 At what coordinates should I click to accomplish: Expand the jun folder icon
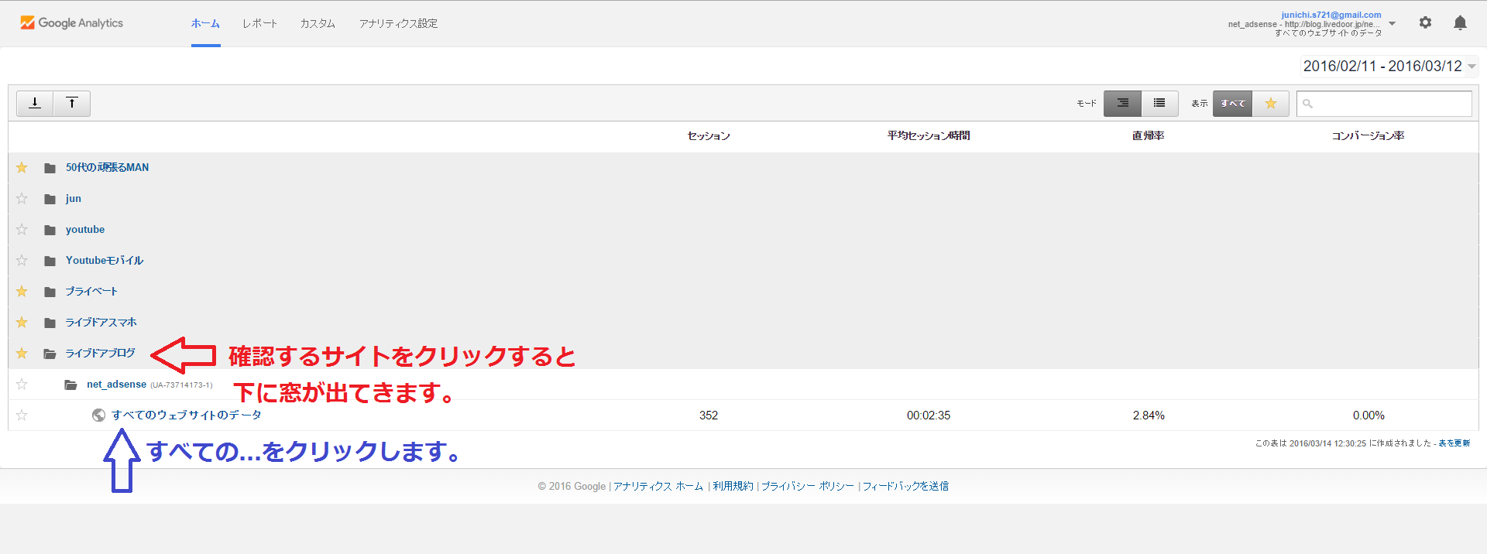click(x=50, y=199)
